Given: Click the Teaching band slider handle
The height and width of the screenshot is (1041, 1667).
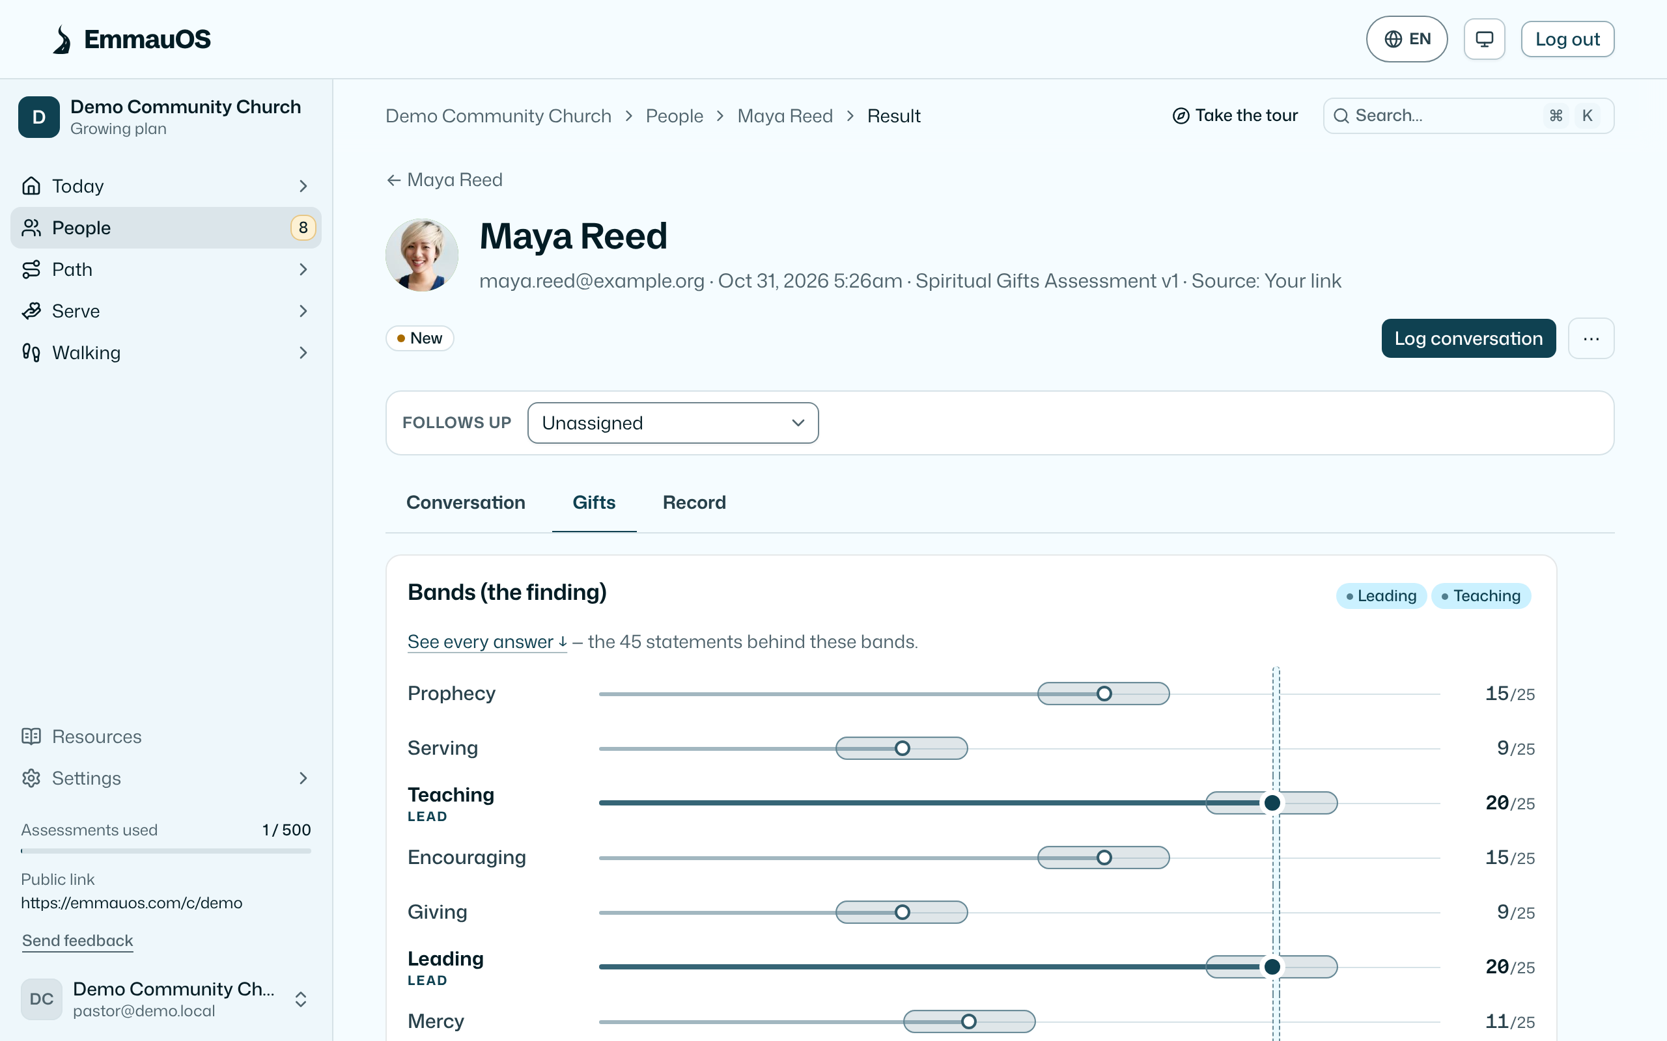Looking at the screenshot, I should tap(1272, 803).
